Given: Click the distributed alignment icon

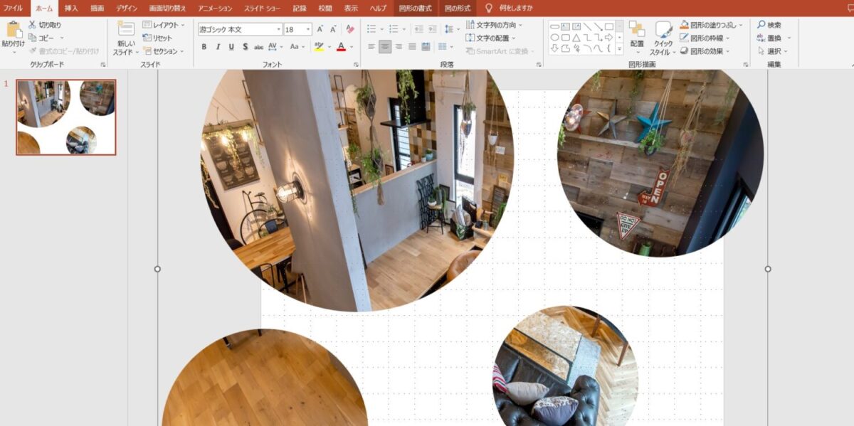Looking at the screenshot, I should click(426, 47).
